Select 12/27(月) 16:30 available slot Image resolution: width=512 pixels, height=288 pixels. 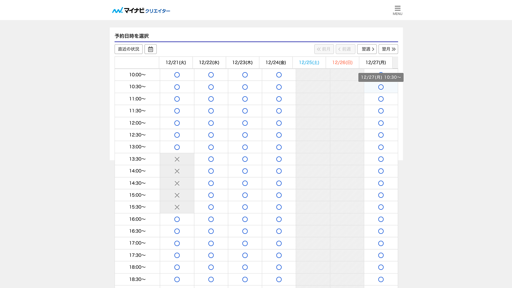[x=381, y=231]
